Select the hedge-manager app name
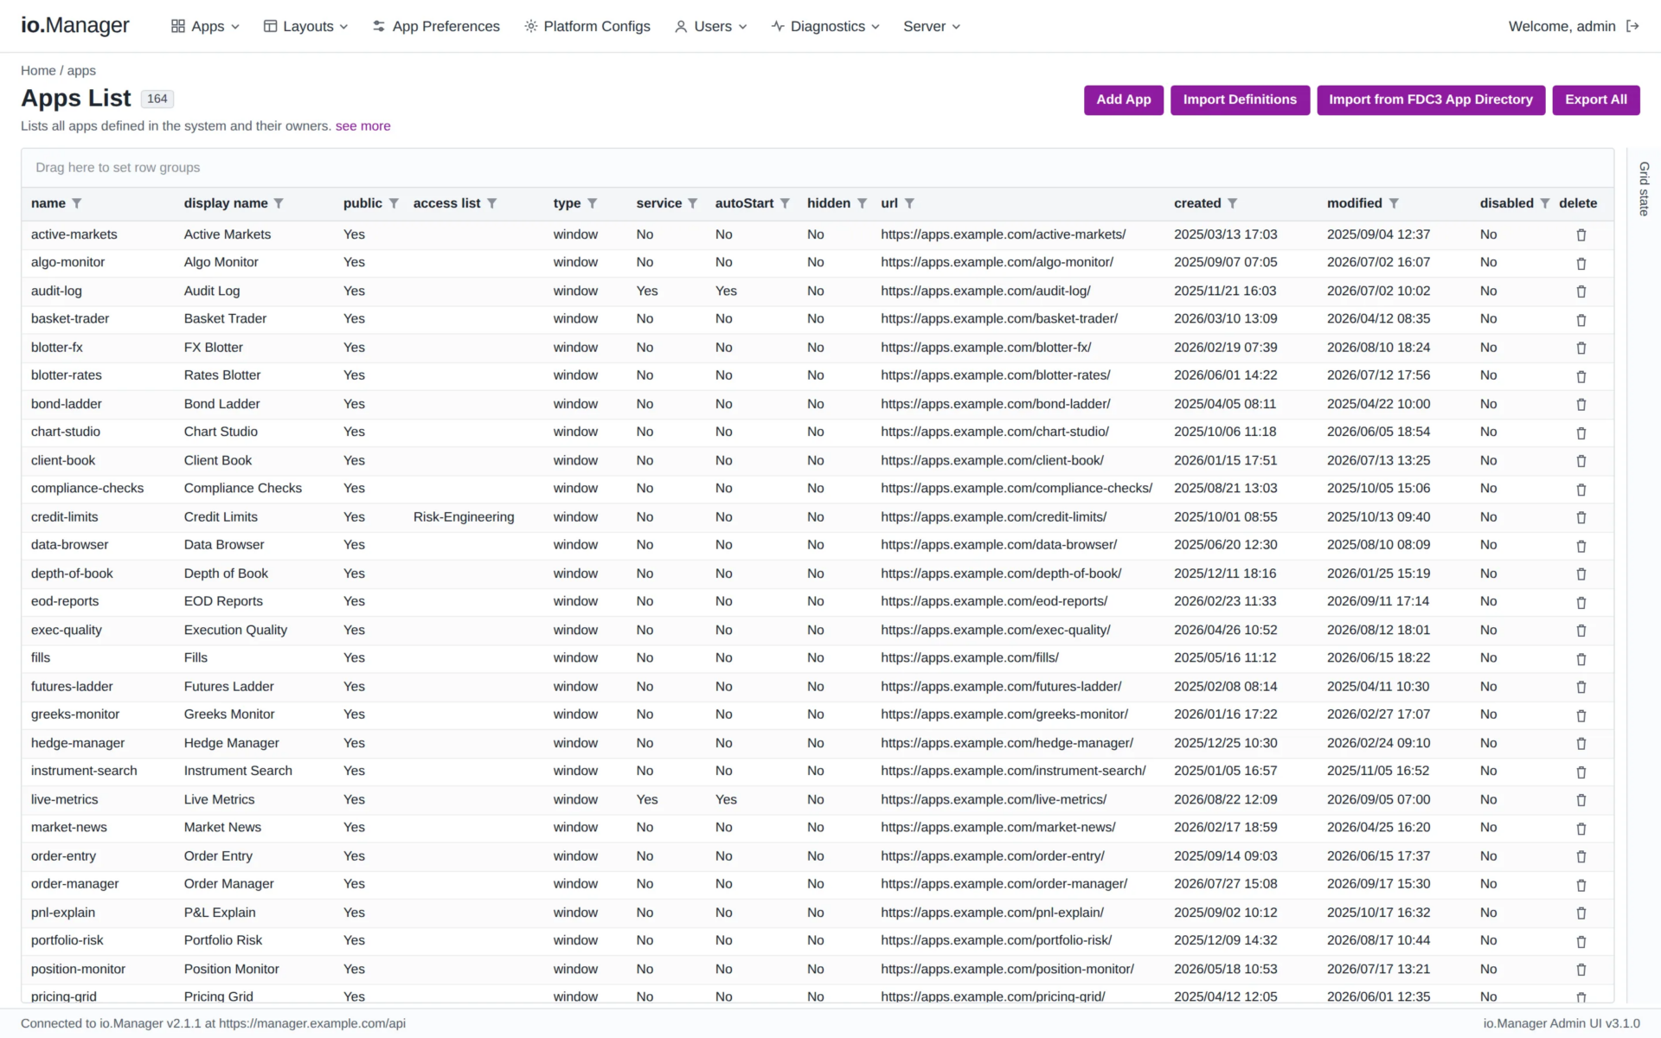Viewport: 1661px width, 1038px height. point(78,743)
